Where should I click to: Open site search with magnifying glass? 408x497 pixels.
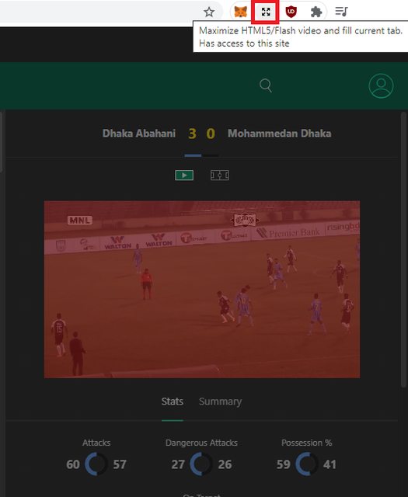266,85
